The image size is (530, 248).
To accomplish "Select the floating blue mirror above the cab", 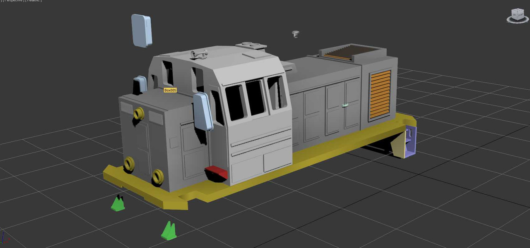I will coord(142,30).
